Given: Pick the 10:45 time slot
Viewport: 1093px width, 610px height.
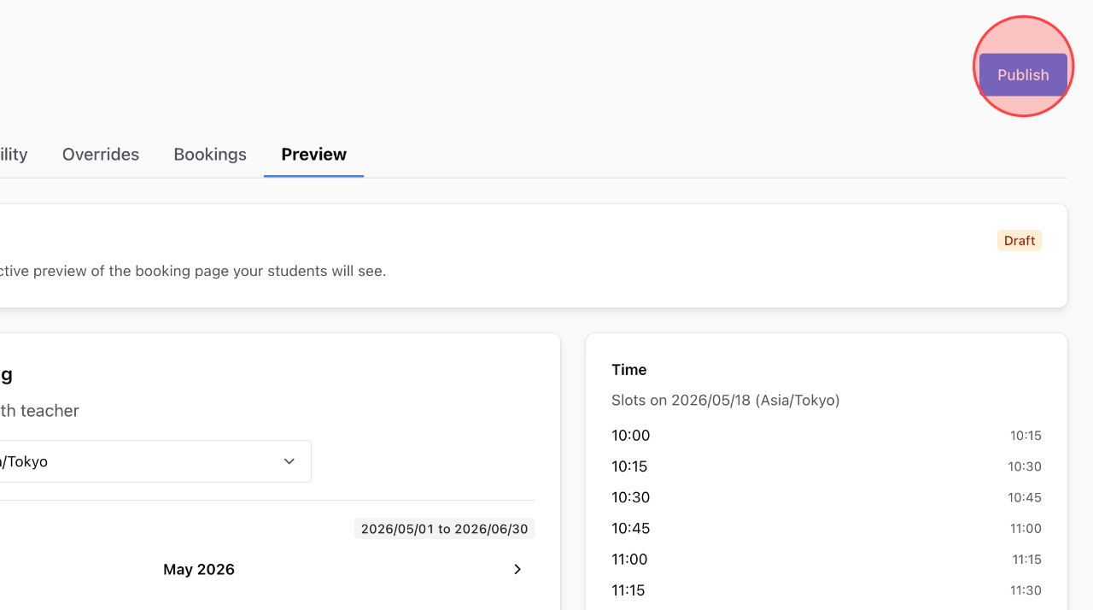Looking at the screenshot, I should (x=827, y=528).
